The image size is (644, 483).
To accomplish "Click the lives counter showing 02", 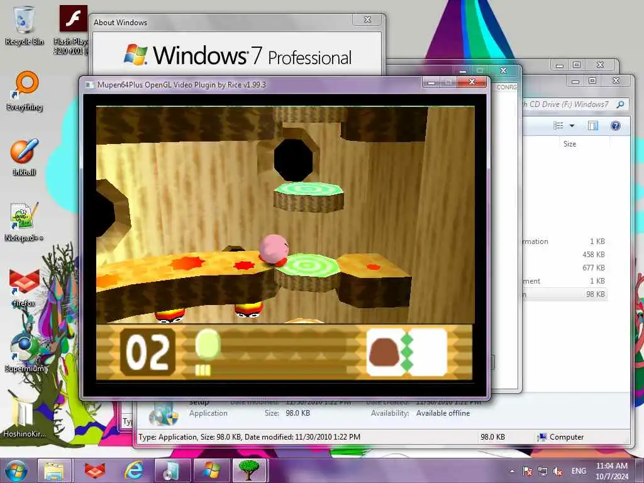I will pos(148,352).
